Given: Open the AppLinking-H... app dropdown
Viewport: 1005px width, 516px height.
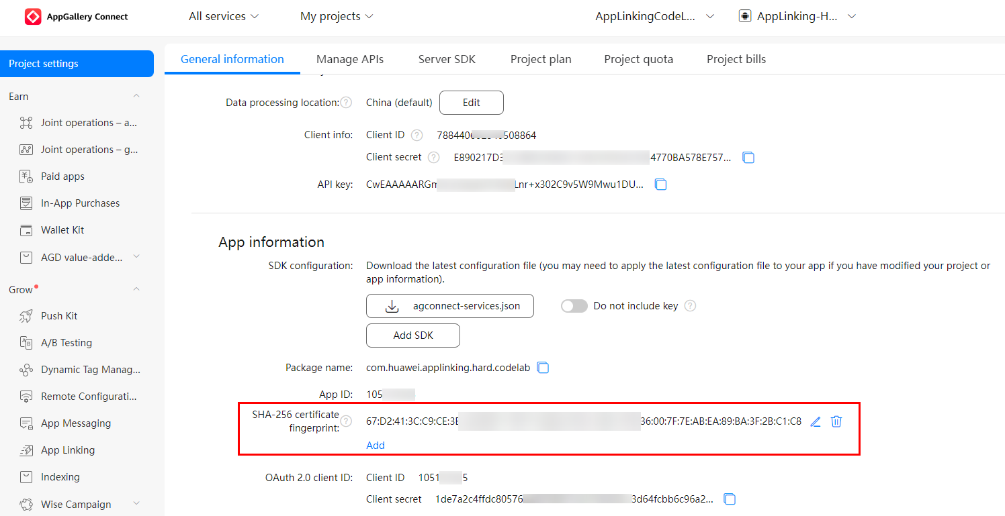Looking at the screenshot, I should click(797, 16).
